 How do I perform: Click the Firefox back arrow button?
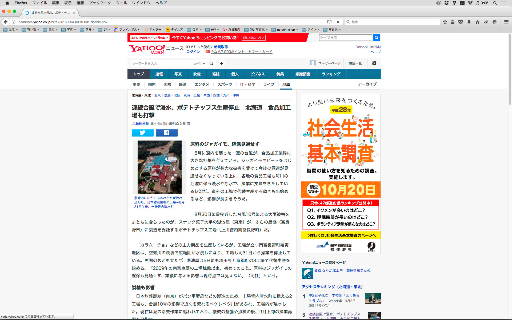point(6,22)
